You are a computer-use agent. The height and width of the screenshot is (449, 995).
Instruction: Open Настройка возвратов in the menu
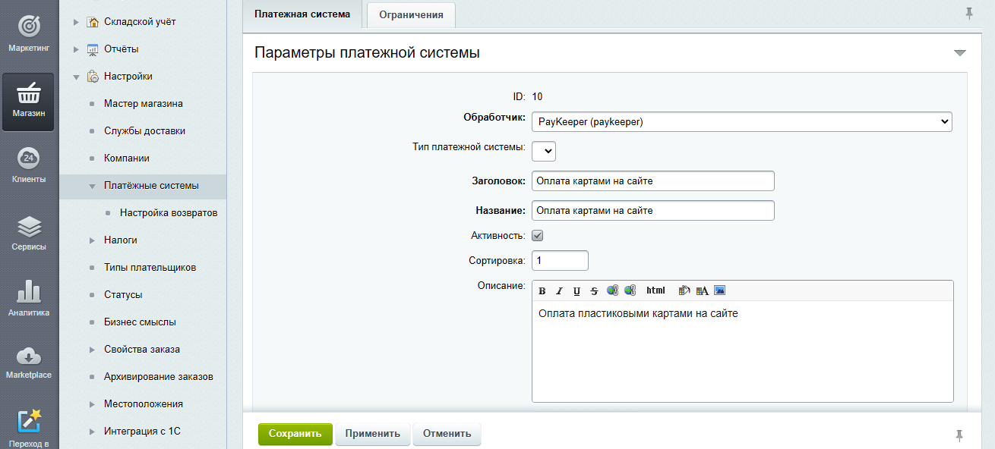tap(169, 213)
